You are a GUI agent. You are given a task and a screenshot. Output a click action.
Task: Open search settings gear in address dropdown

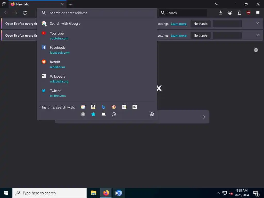152,114
